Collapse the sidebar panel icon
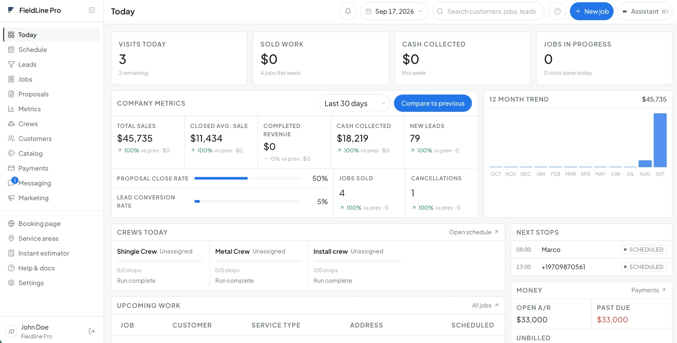 pyautogui.click(x=92, y=10)
